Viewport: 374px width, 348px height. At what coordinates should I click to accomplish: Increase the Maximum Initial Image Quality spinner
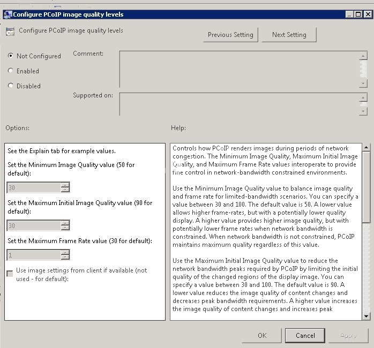click(x=65, y=223)
